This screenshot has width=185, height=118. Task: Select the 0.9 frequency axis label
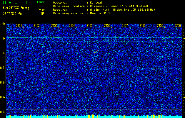click(x=2, y=68)
